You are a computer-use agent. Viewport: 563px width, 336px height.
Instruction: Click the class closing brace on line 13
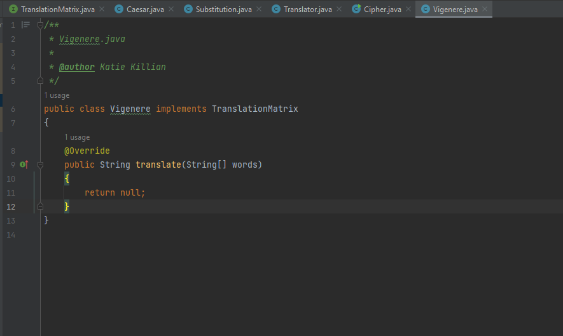46,220
